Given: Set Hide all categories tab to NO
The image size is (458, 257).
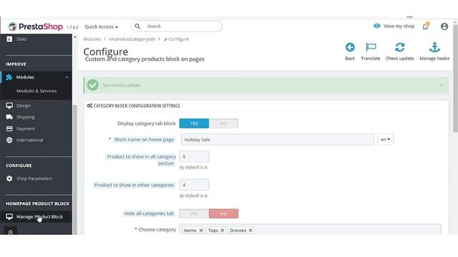Looking at the screenshot, I should pos(223,213).
